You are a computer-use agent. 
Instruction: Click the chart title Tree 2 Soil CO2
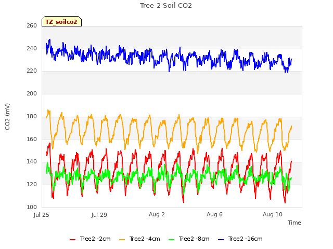(x=166, y=6)
